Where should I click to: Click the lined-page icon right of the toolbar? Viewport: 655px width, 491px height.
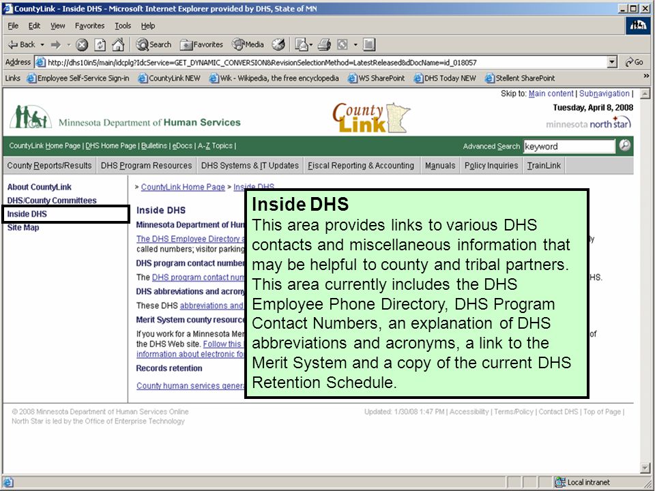pos(369,45)
